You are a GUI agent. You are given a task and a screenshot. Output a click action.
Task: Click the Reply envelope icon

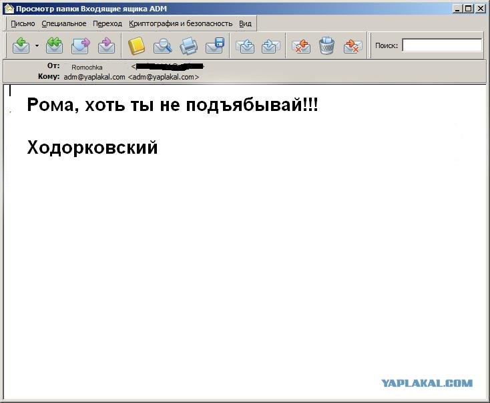click(21, 45)
